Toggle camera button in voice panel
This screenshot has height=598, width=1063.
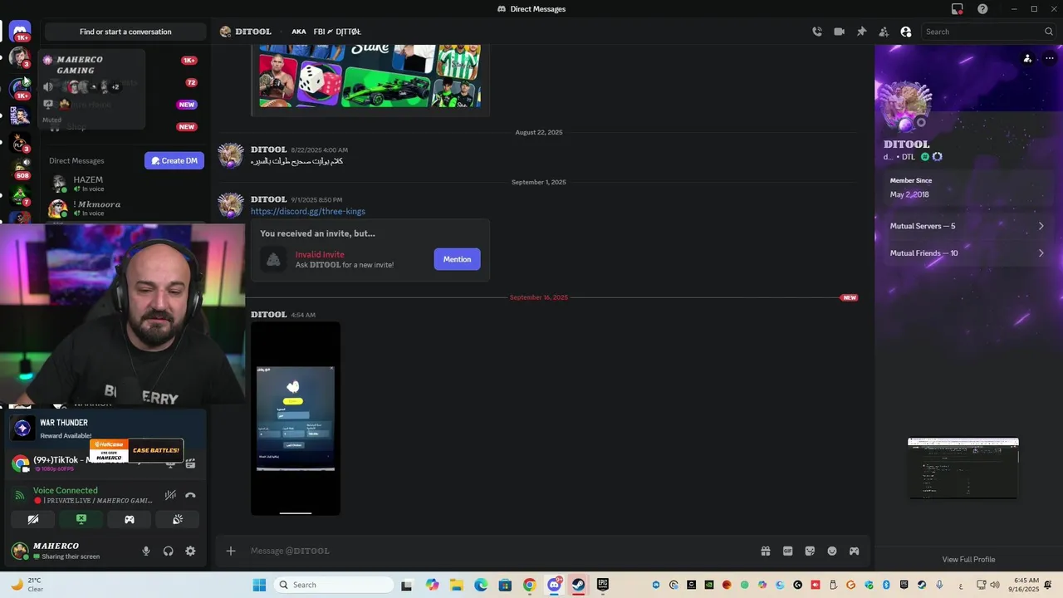[33, 519]
